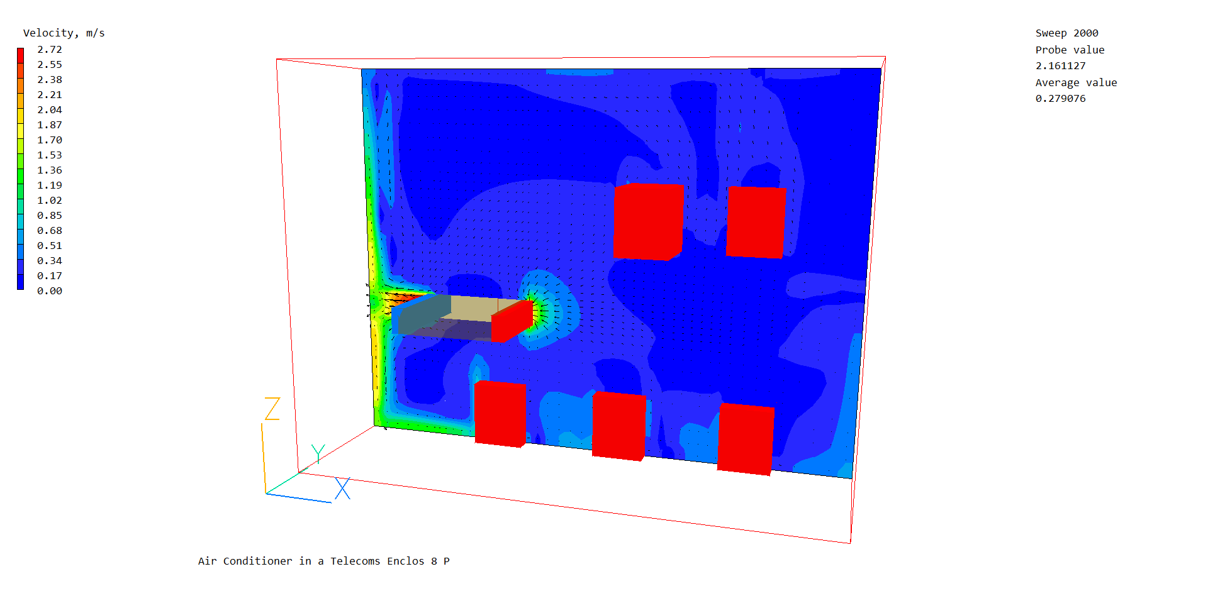Select the upper-right red equipment block
The image size is (1208, 608).
coord(755,222)
